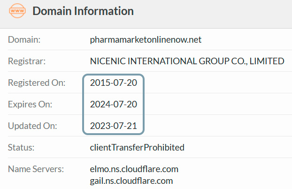Viewport: 292px width, 189px height.
Task: Select the pharmamarketonlinenow.net domain text
Action: (x=146, y=39)
